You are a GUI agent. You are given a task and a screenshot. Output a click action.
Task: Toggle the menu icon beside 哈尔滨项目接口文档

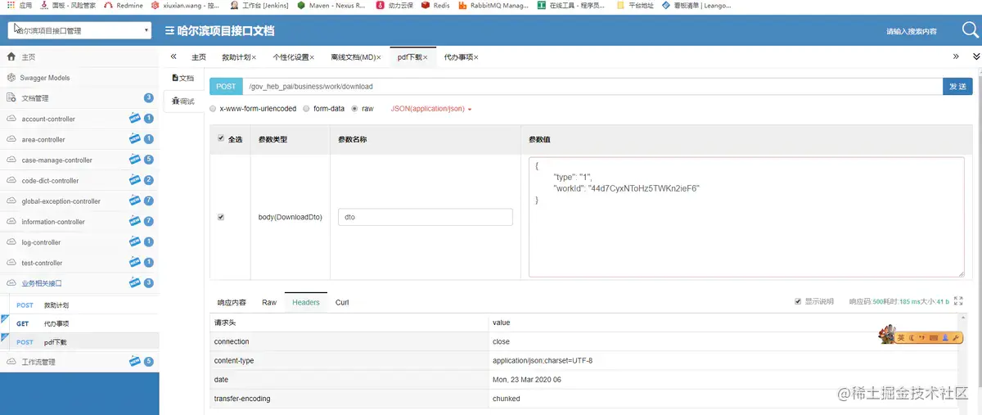click(x=169, y=31)
